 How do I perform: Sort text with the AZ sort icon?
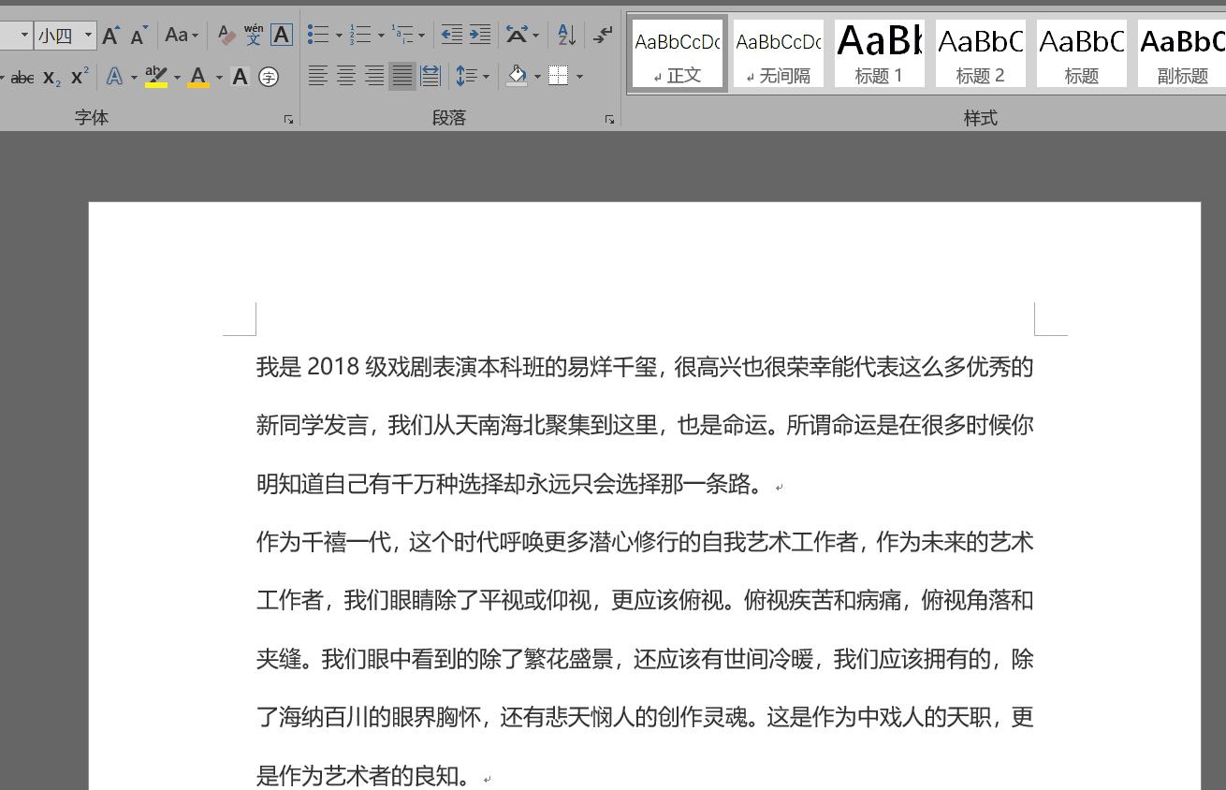coord(564,35)
